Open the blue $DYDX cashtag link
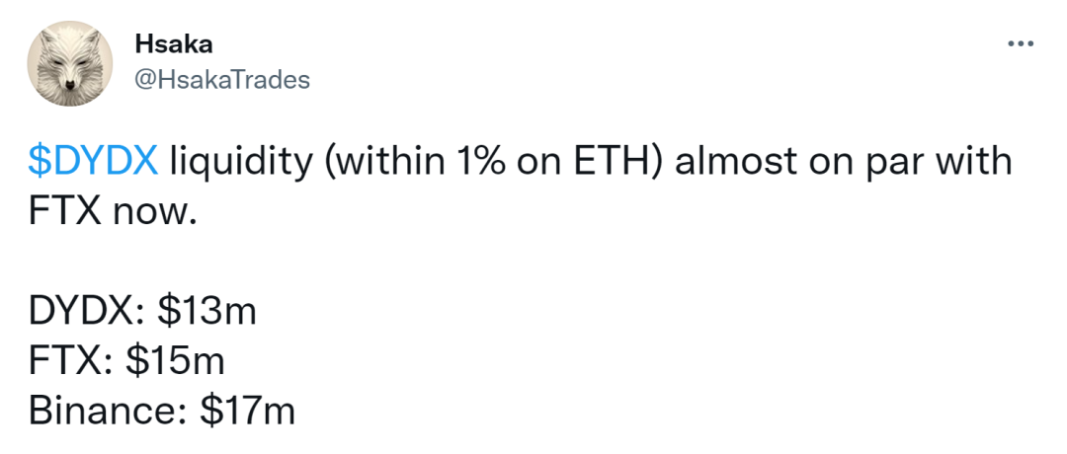The height and width of the screenshot is (454, 1067). tap(93, 163)
